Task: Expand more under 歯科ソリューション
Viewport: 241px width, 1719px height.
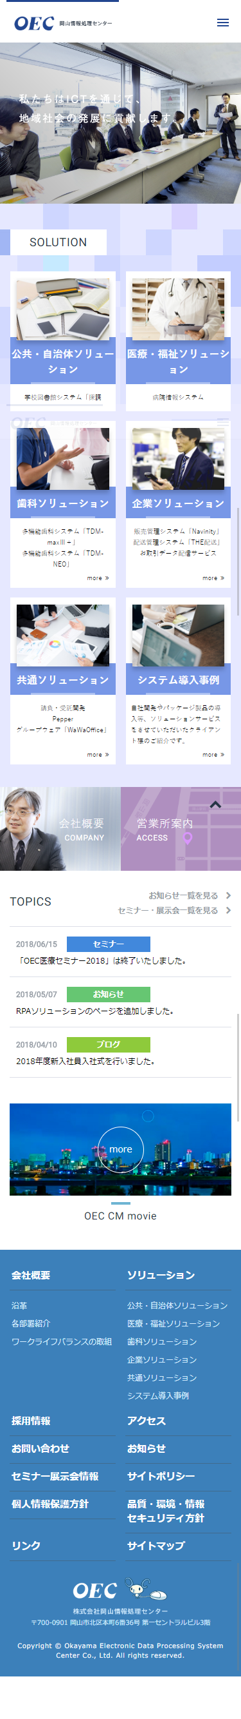Action: pyautogui.click(x=98, y=578)
